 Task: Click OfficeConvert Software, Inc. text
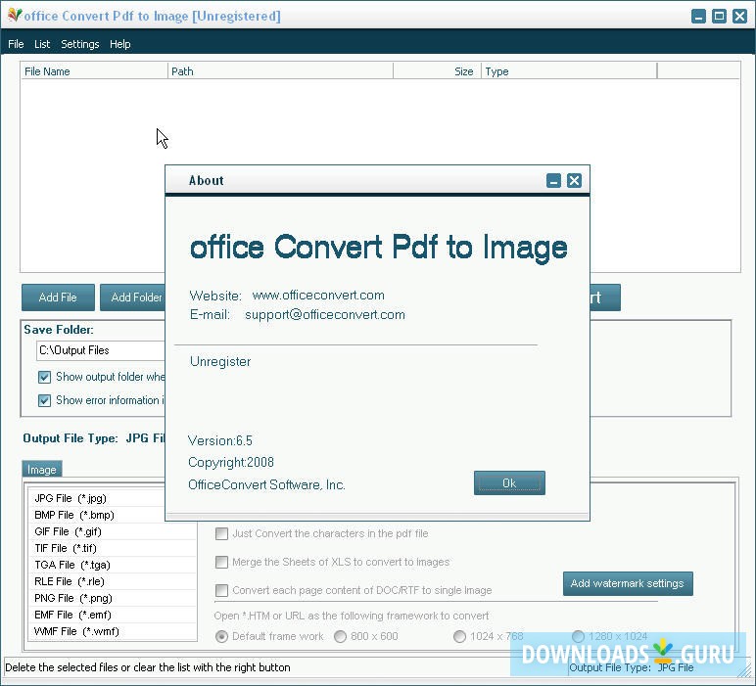pyautogui.click(x=266, y=484)
